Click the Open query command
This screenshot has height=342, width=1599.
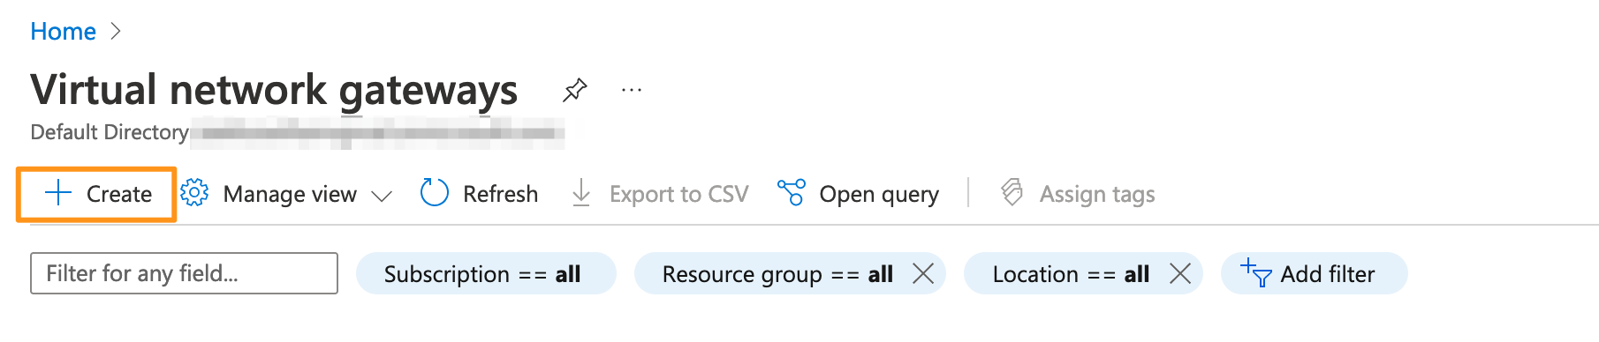tap(858, 194)
